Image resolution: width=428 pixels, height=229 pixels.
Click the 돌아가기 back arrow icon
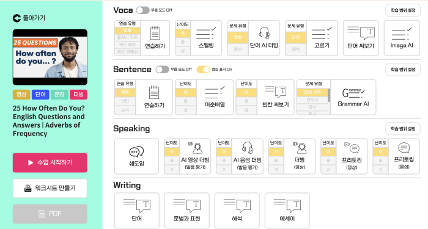pyautogui.click(x=17, y=18)
